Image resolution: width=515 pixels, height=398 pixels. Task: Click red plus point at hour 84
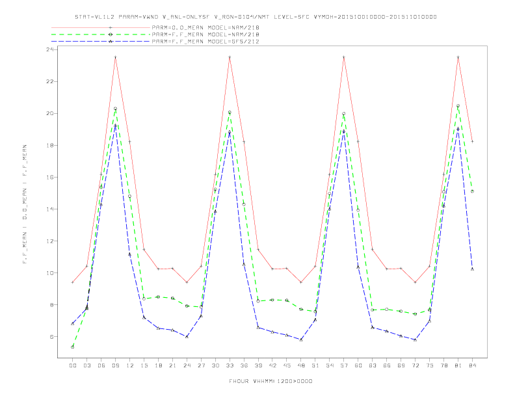tap(472, 142)
